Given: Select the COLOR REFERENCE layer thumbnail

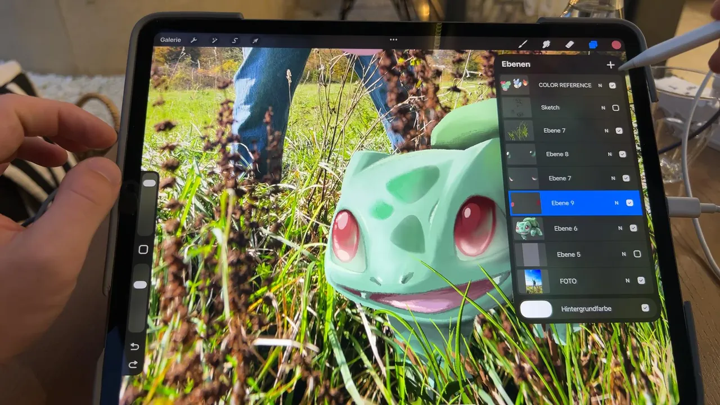Looking at the screenshot, I should [x=515, y=85].
